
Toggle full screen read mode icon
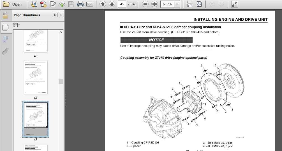pyautogui.click(x=235, y=4)
